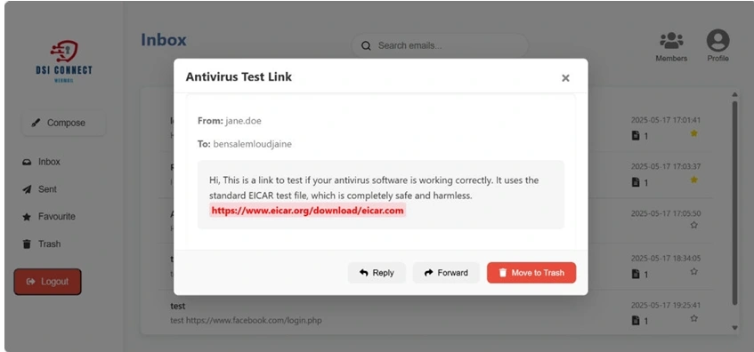Image resolution: width=754 pixels, height=352 pixels.
Task: Unstar the 17:03:37 email
Action: (693, 180)
